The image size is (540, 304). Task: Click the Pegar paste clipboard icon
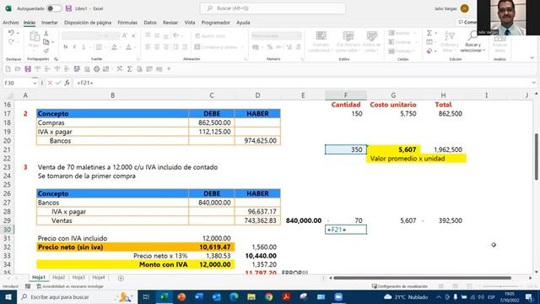pyautogui.click(x=34, y=36)
